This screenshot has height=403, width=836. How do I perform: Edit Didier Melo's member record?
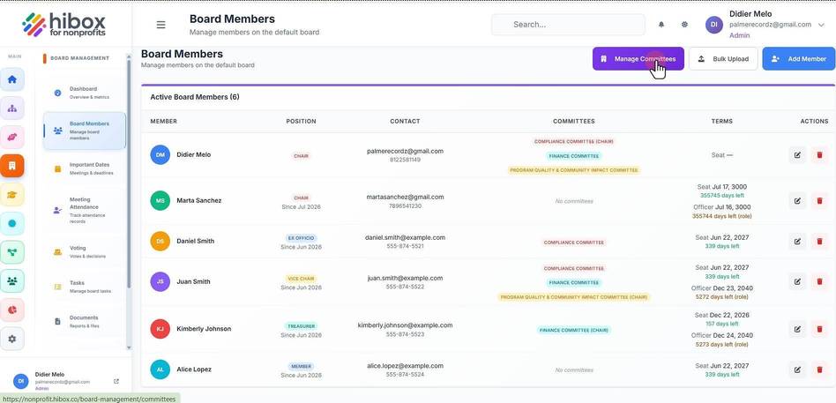pos(797,155)
